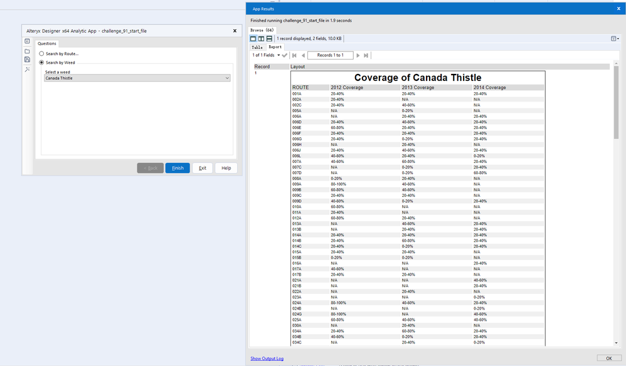This screenshot has width=626, height=366.
Task: Open the Browse (64) tab
Action: [262, 30]
